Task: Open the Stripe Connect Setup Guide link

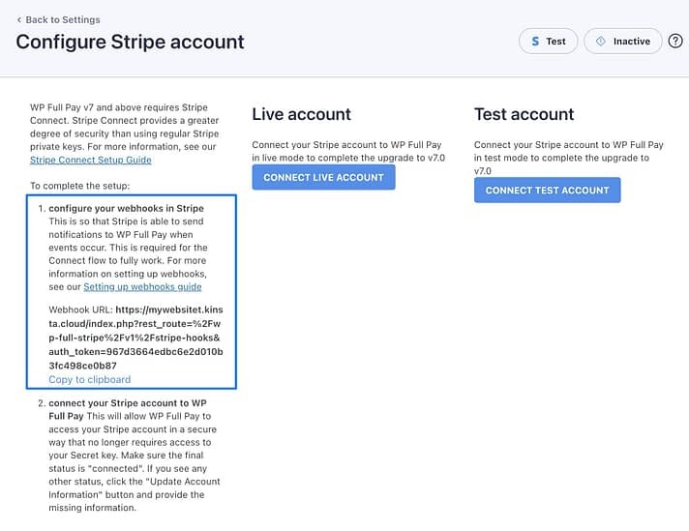Action: click(91, 160)
